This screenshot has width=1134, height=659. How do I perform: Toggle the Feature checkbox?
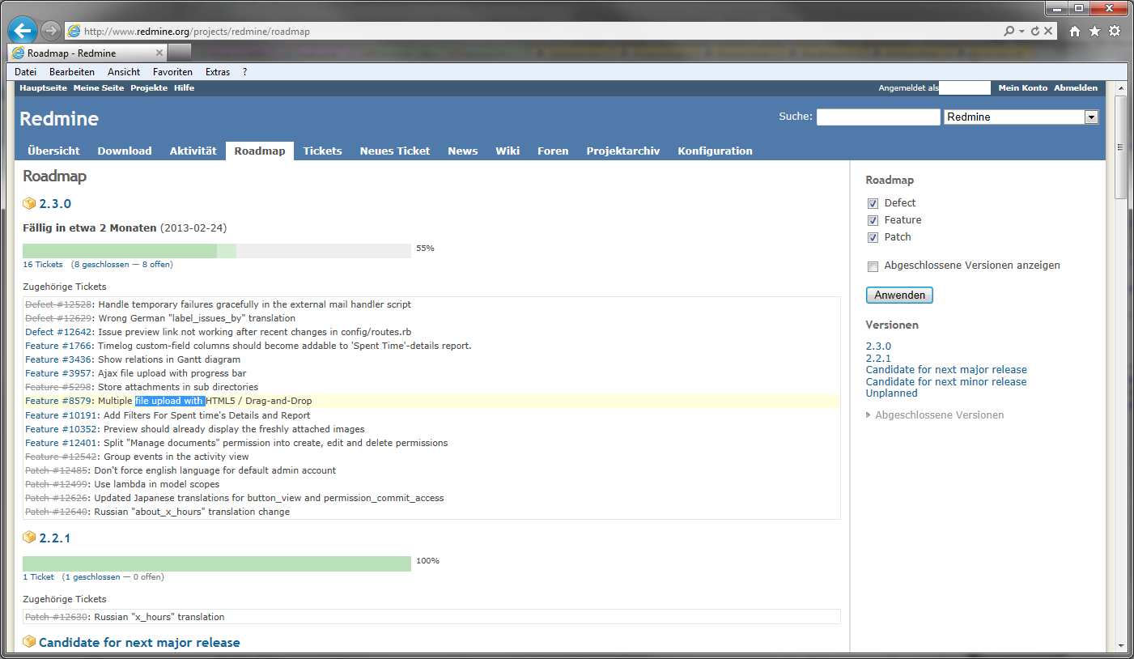coord(873,220)
